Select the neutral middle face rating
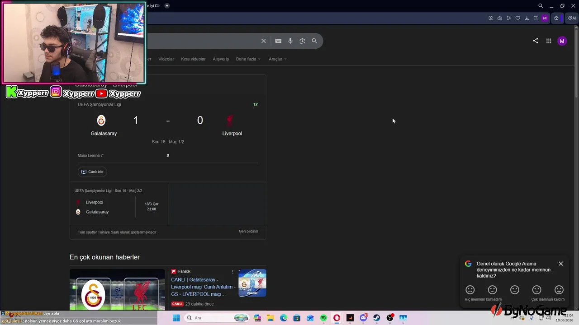Image resolution: width=579 pixels, height=325 pixels. coord(514,290)
